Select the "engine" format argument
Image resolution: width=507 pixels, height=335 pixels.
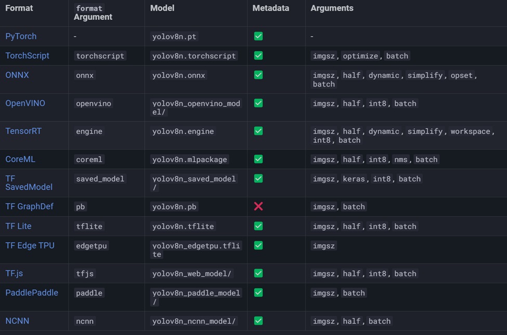pos(89,131)
